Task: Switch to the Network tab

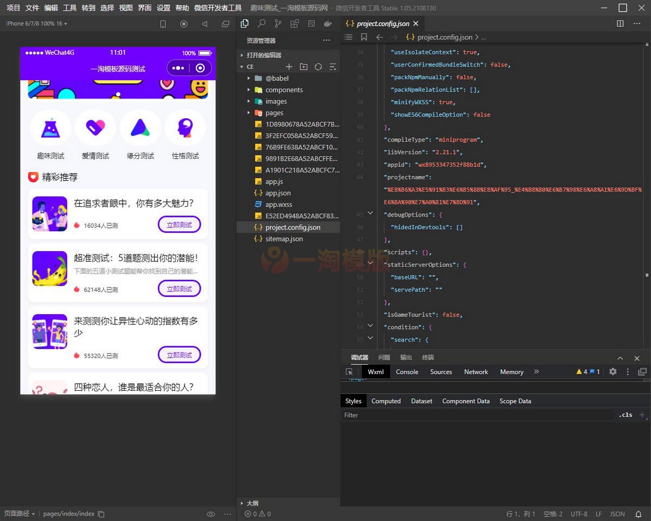Action: (x=476, y=372)
